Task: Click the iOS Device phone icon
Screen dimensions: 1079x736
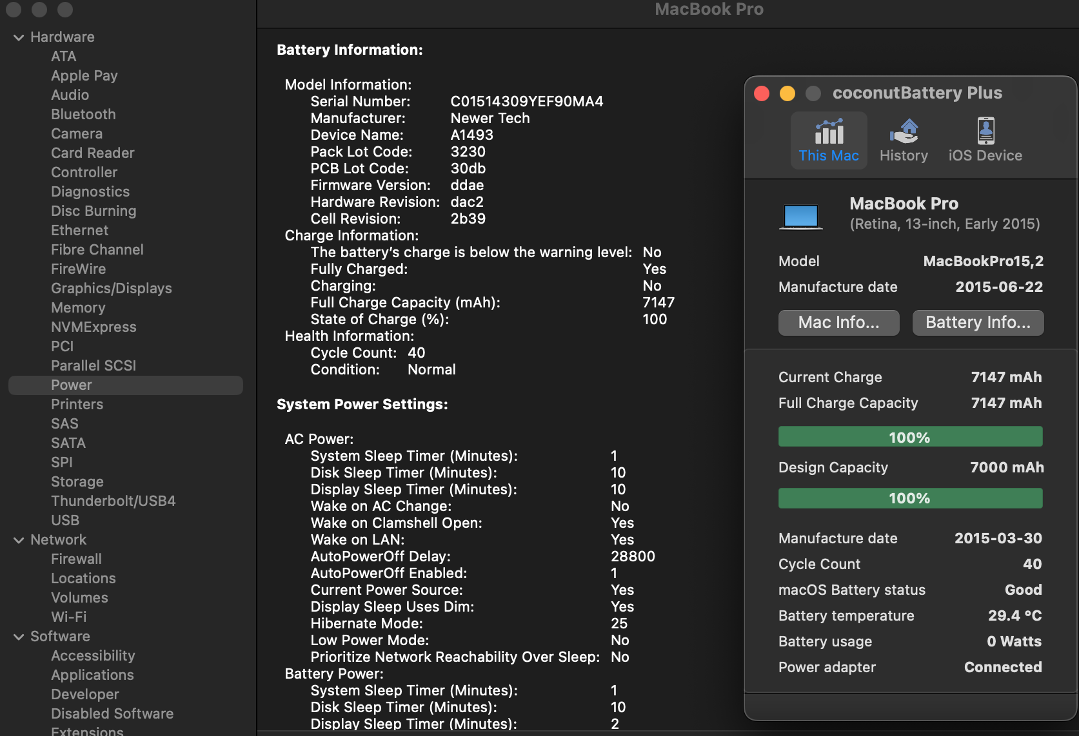Action: [985, 131]
